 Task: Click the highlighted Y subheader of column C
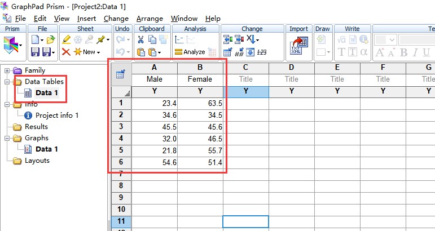point(246,91)
